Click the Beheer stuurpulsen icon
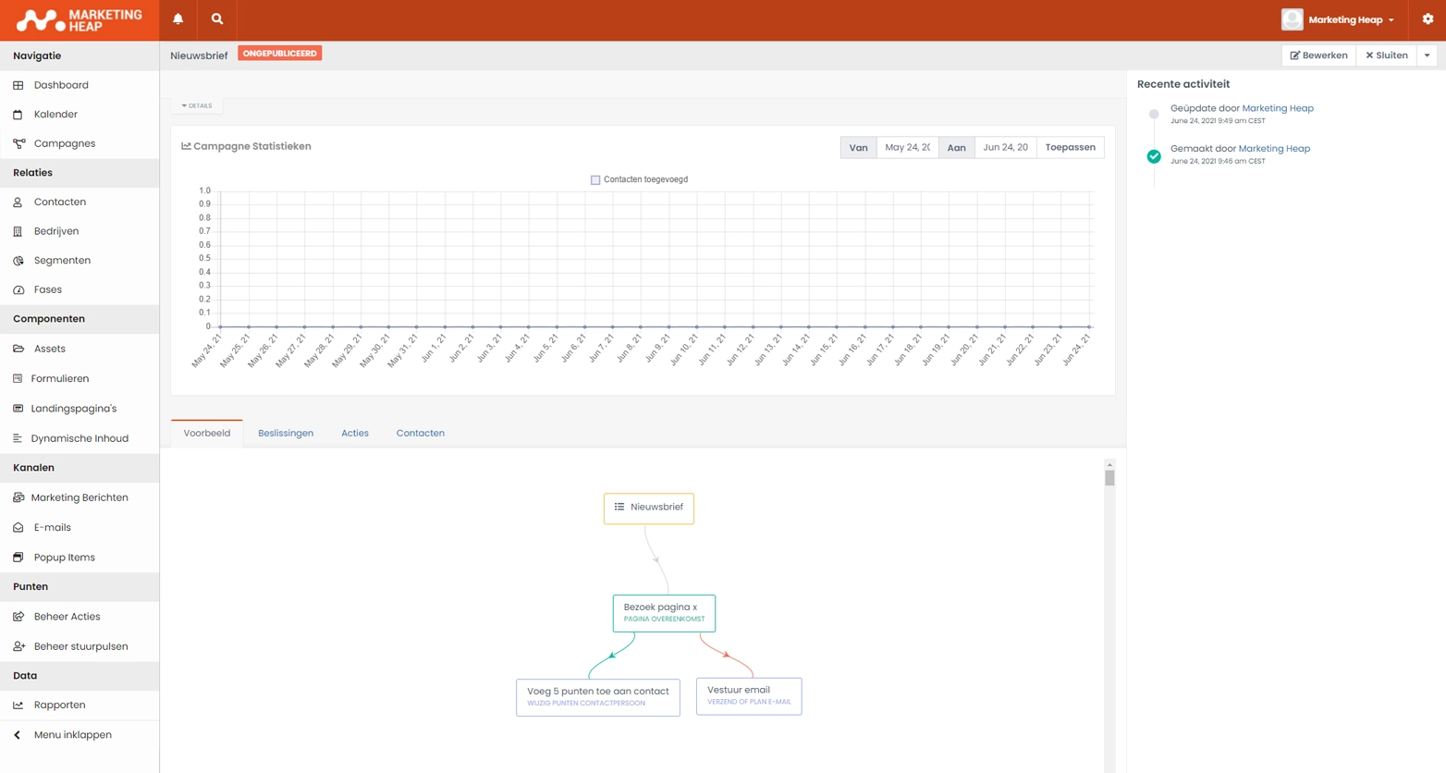Image resolution: width=1446 pixels, height=773 pixels. [x=18, y=646]
